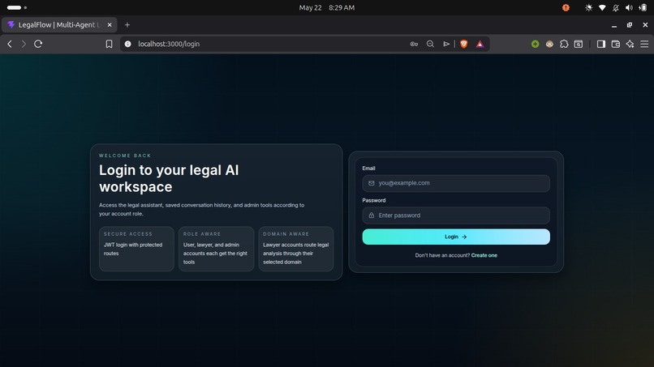Close the LegalFlow tab
The width and height of the screenshot is (654, 367).
click(110, 25)
